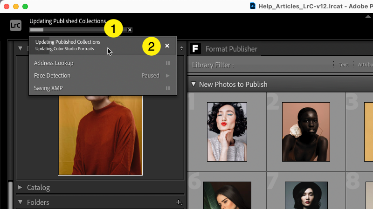Viewport: 373px width, 209px height.
Task: Stop Updating Published Collections in the activity popup
Action: (167, 46)
